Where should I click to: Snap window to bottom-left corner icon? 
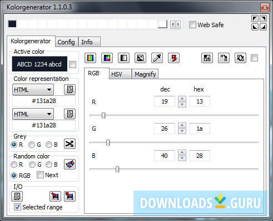pos(255,27)
